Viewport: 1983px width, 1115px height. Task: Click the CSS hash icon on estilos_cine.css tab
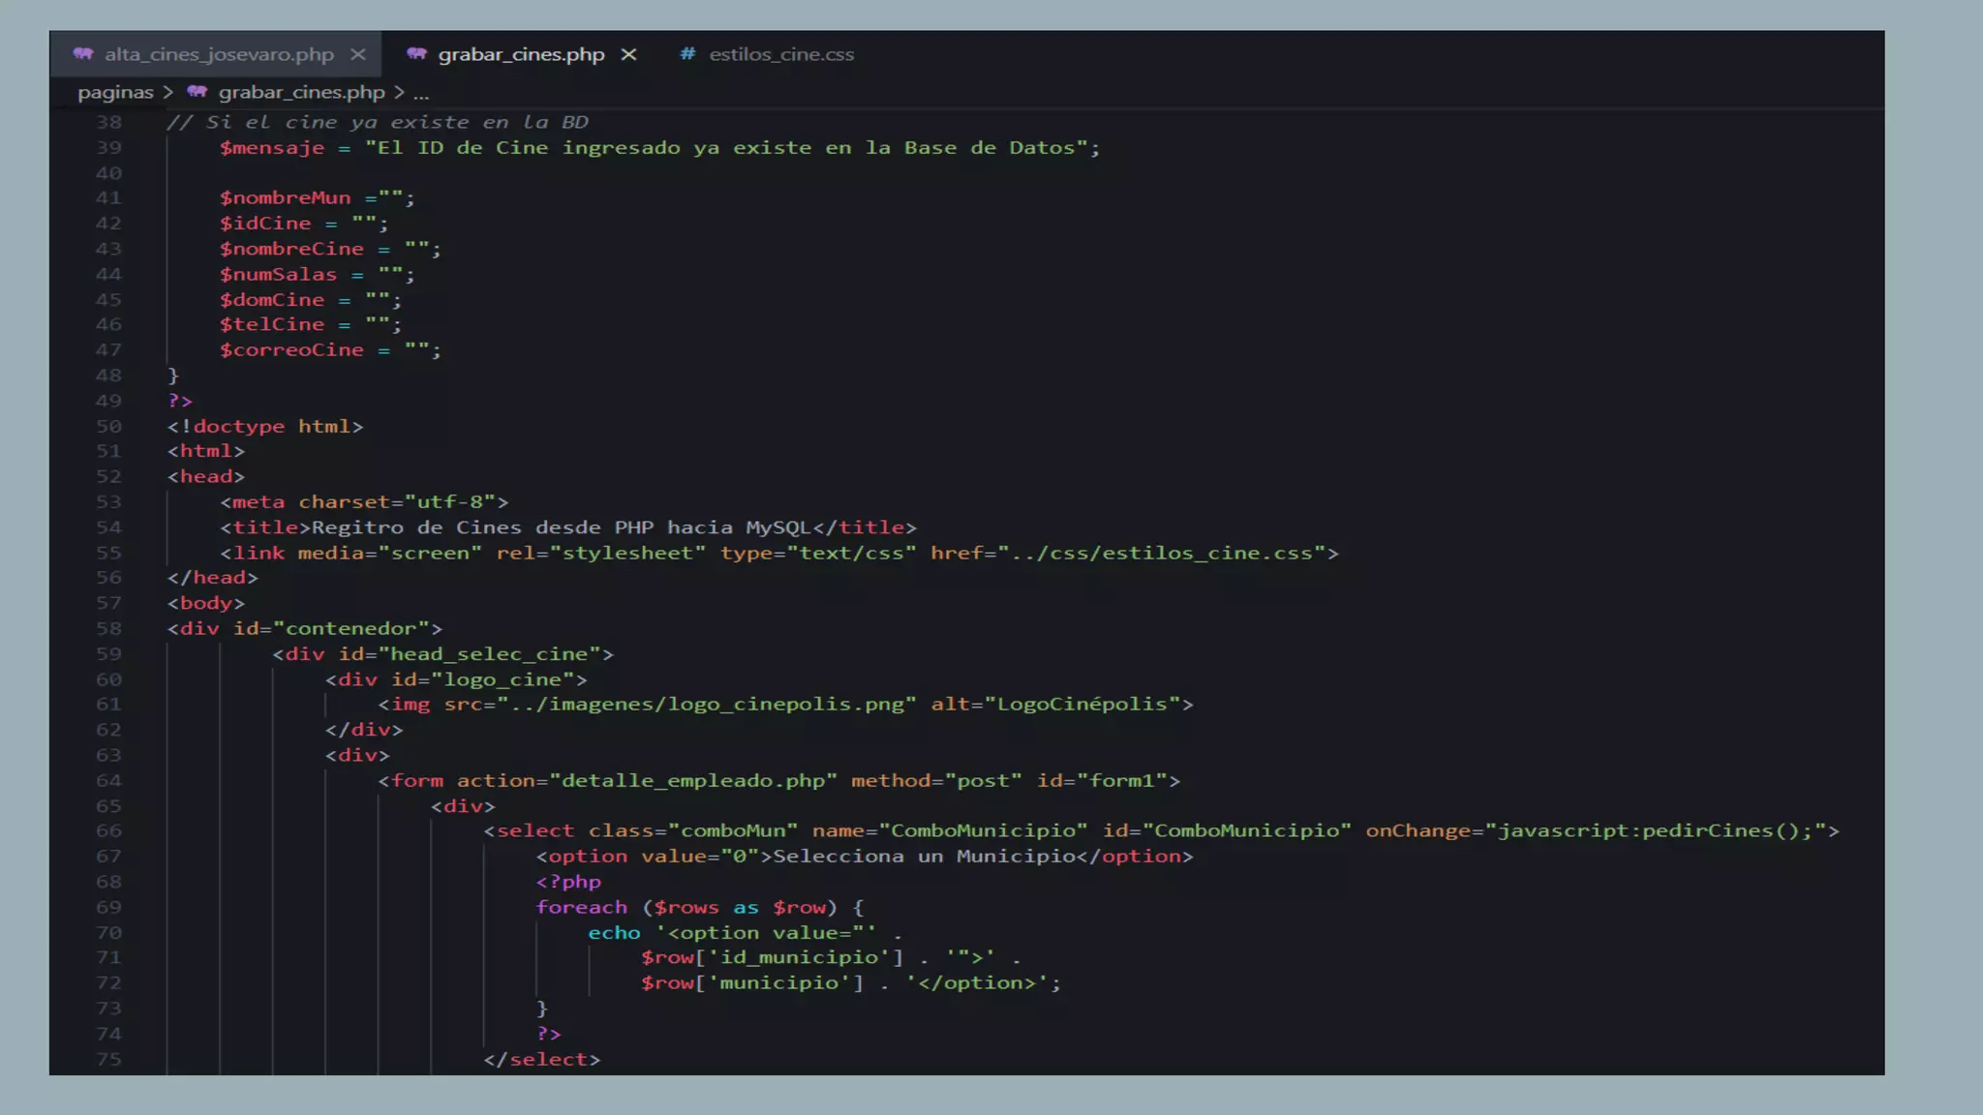point(687,54)
